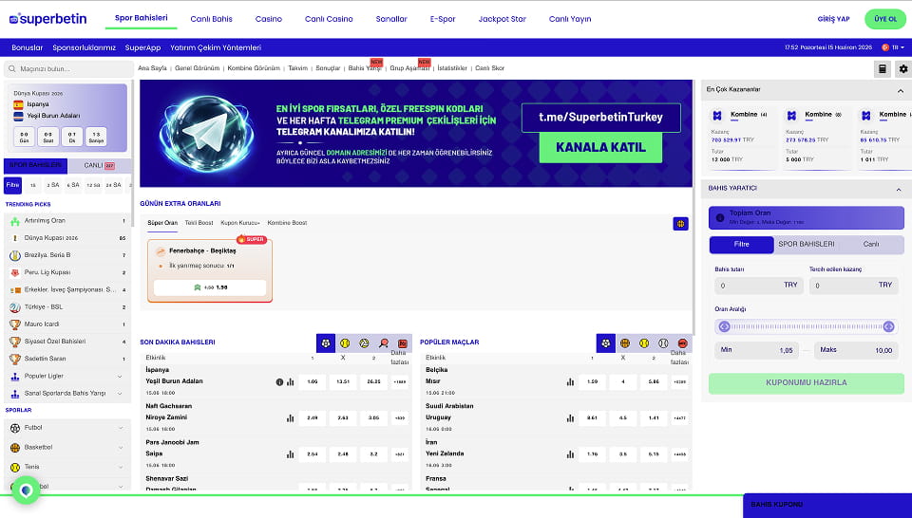This screenshot has width=912, height=518.
Task: Select Canlı in Bahis Yaratıcı
Action: [x=871, y=245]
